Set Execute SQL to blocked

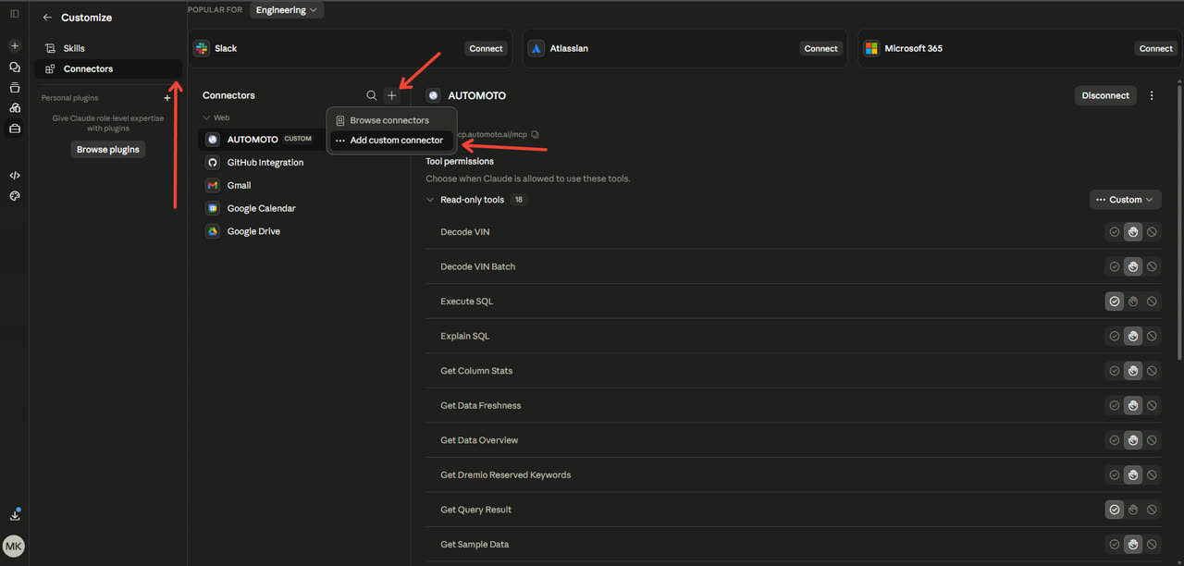click(x=1152, y=301)
